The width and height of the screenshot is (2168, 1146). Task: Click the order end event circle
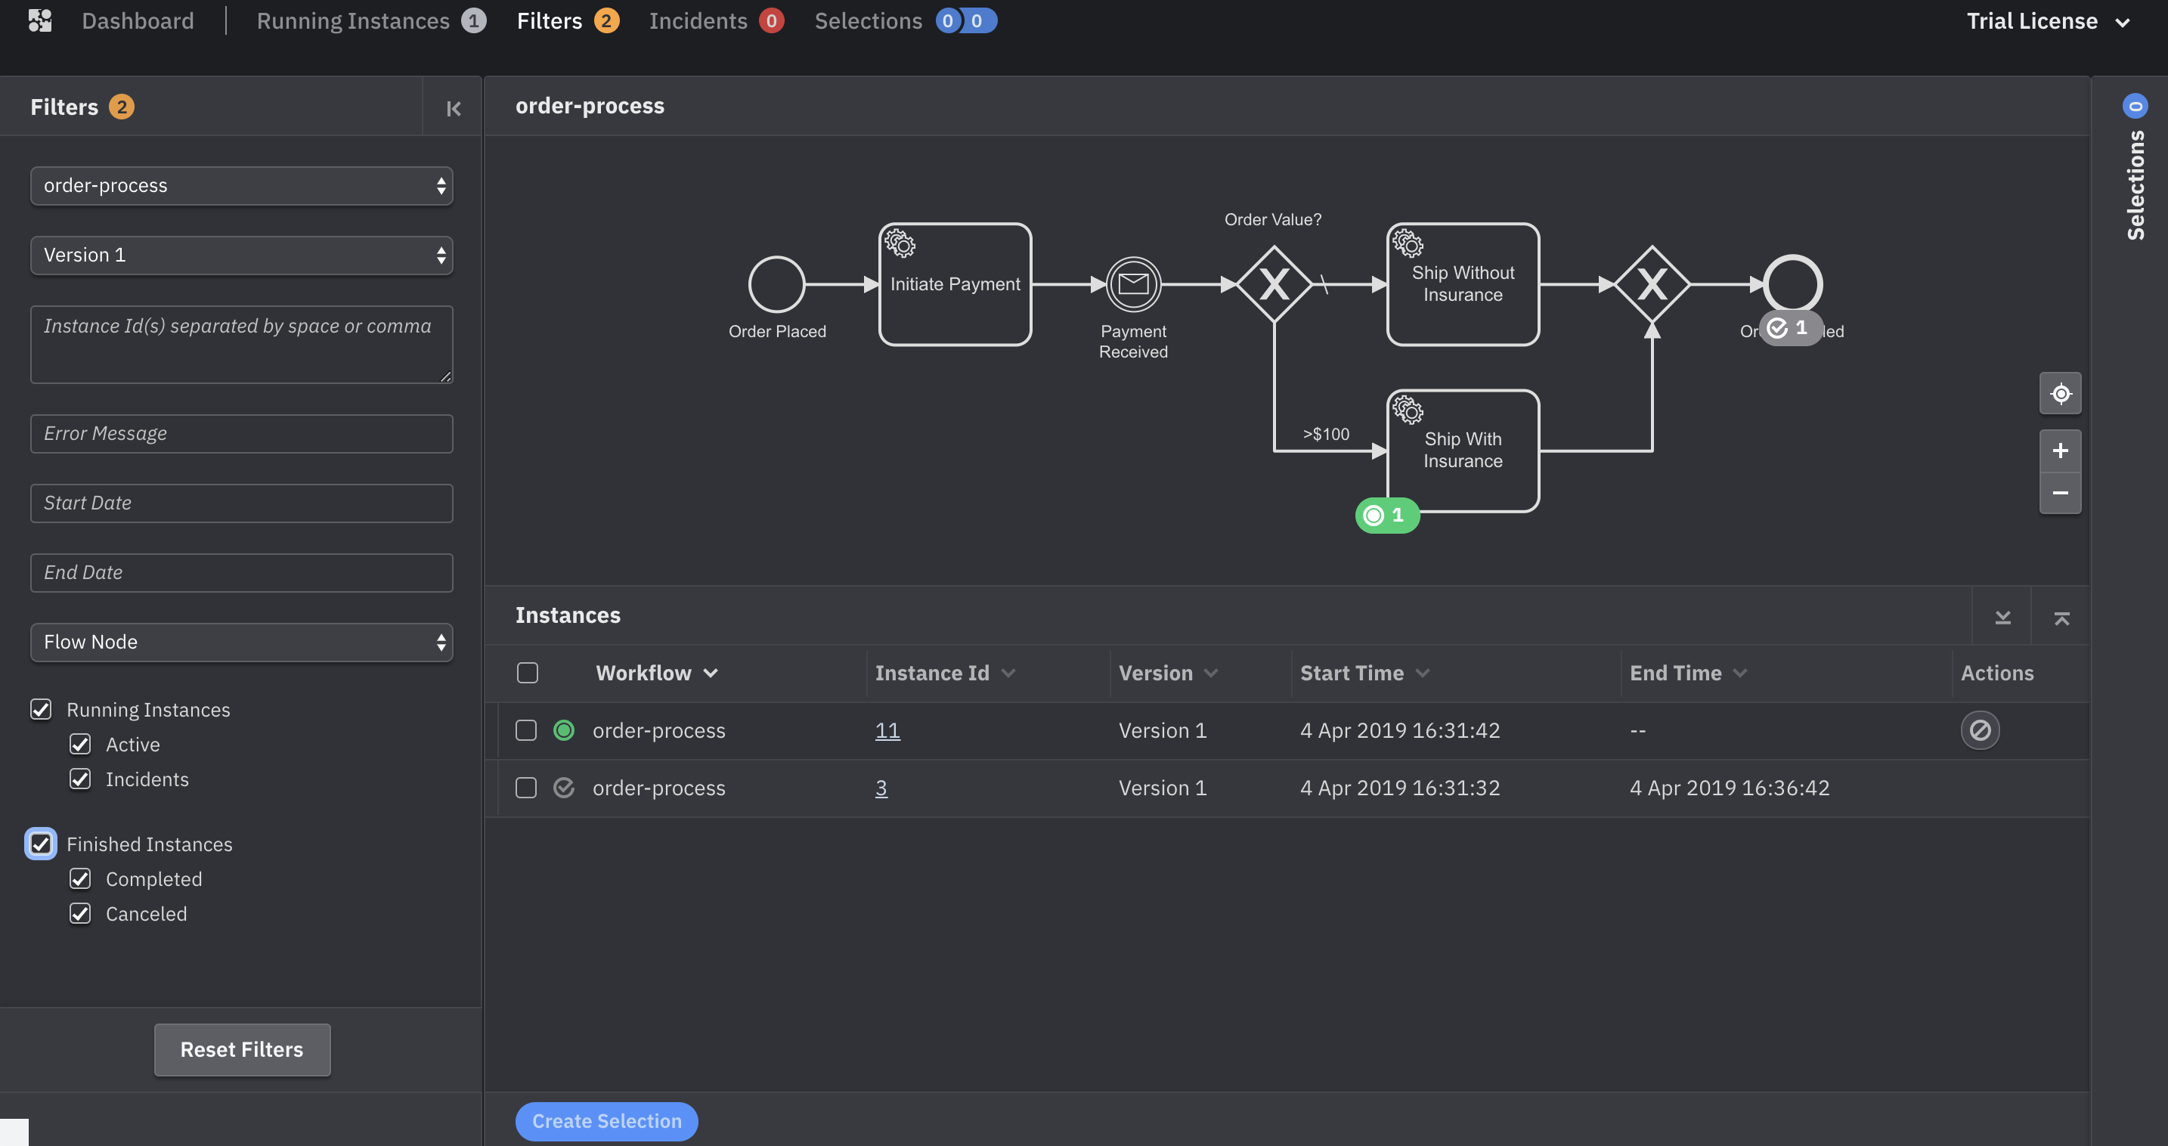pyautogui.click(x=1792, y=283)
